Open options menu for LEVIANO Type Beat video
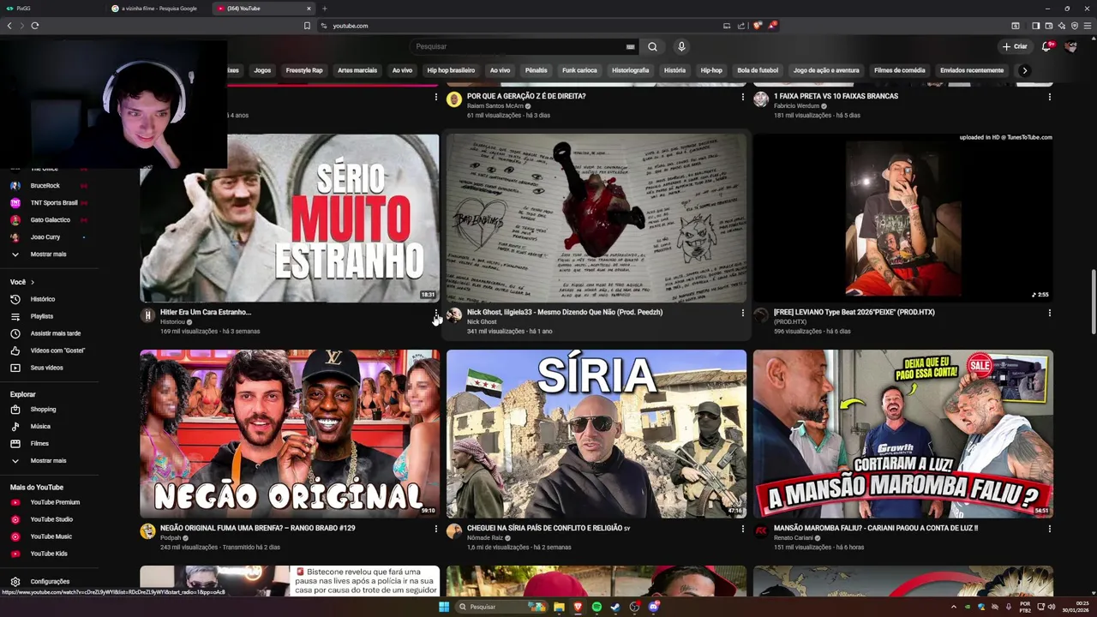This screenshot has height=617, width=1097. click(1049, 313)
